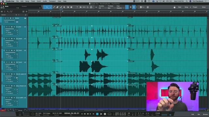This screenshot has height=117, width=209.
Task: Select the first 04_Tom2 tom hit waveform
Action: (85, 66)
